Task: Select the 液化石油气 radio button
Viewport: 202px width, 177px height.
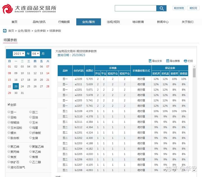Action: click(9, 167)
